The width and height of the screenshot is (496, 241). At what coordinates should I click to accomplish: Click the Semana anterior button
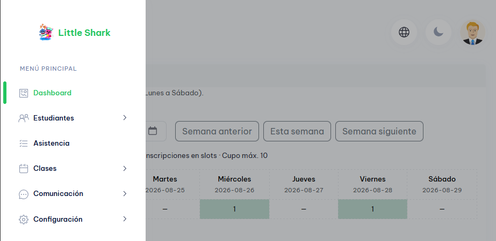[217, 131]
